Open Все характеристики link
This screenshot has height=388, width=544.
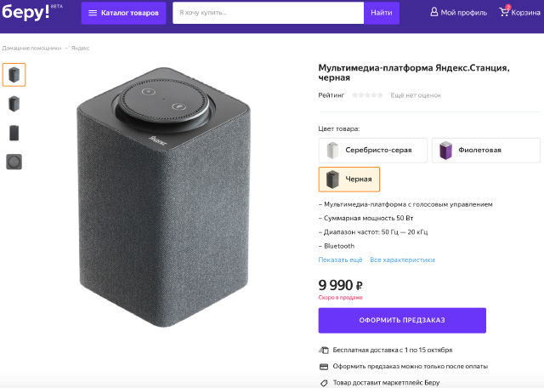click(x=402, y=260)
